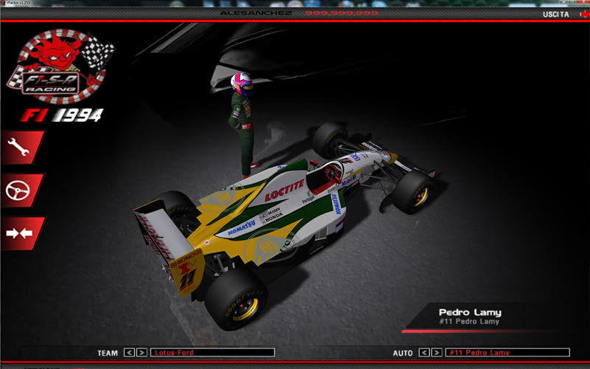The width and height of the screenshot is (590, 369).
Task: Open the Lotus-Ford team field
Action: [x=212, y=353]
